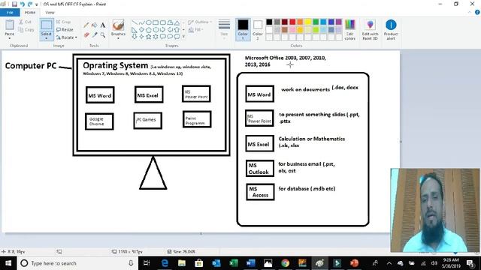The width and height of the screenshot is (481, 270).
Task: Pick the purple color swatch
Action: click(339, 22)
